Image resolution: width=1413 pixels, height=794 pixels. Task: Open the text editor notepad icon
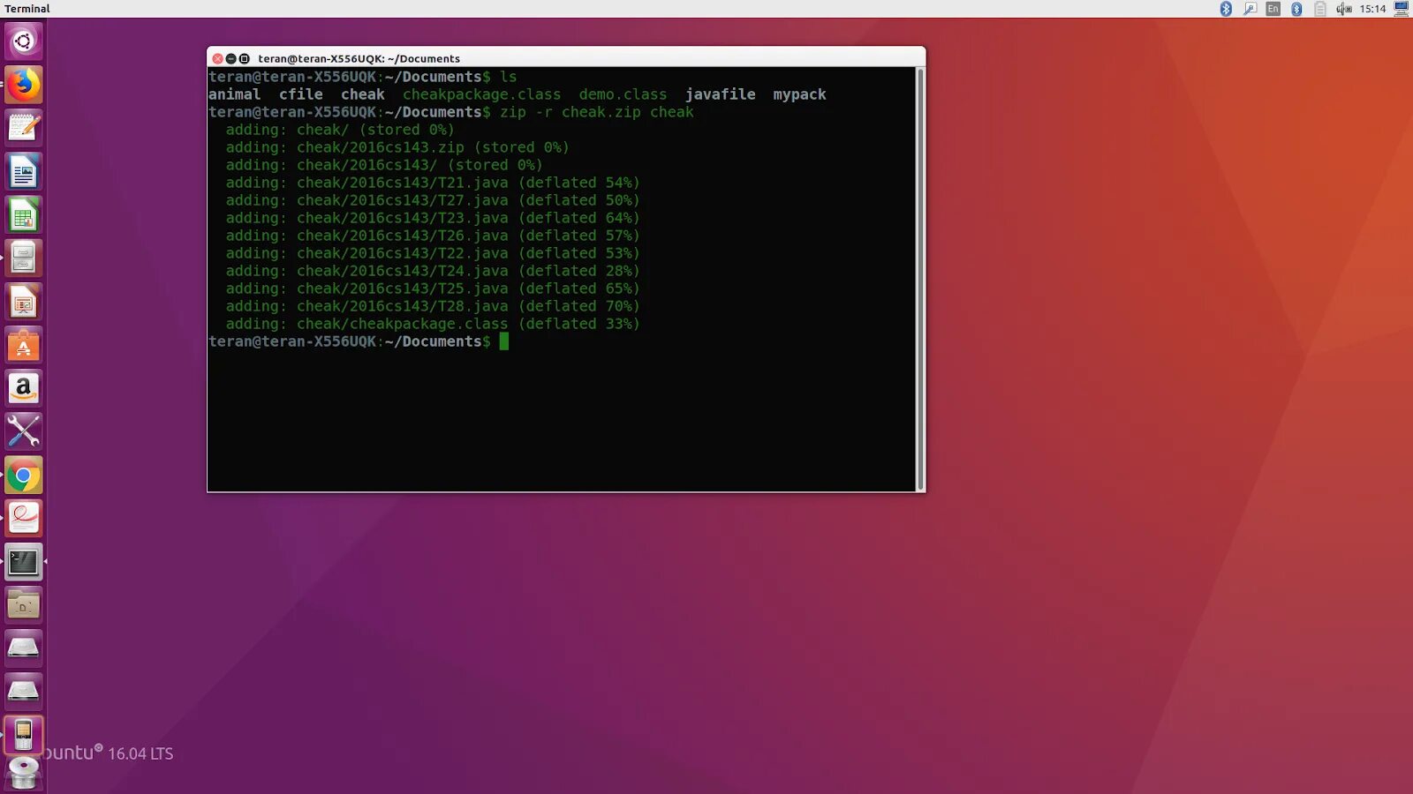(x=24, y=128)
